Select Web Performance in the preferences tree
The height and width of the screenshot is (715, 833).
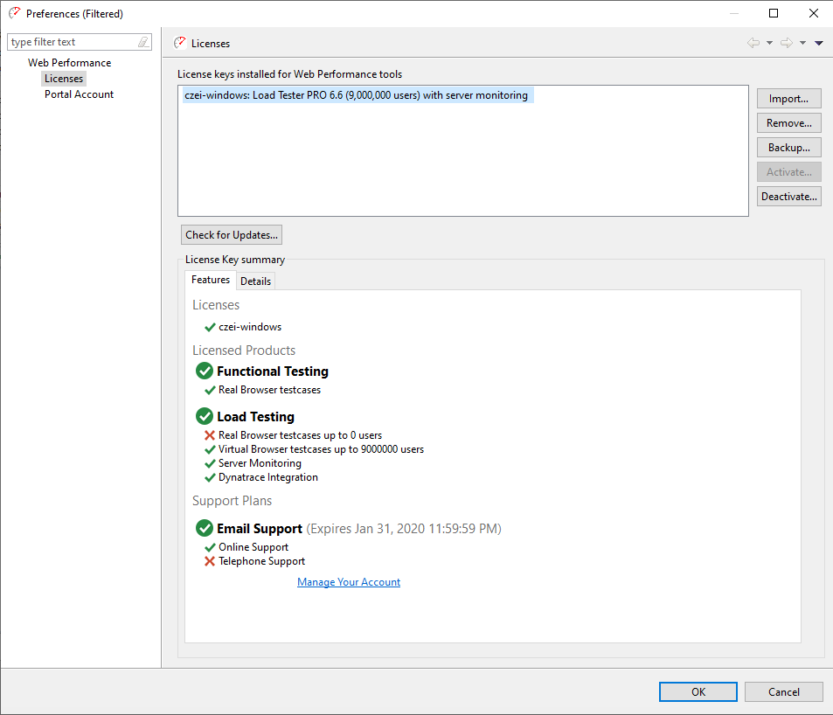coord(70,63)
